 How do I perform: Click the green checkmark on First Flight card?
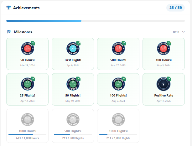[78, 43]
